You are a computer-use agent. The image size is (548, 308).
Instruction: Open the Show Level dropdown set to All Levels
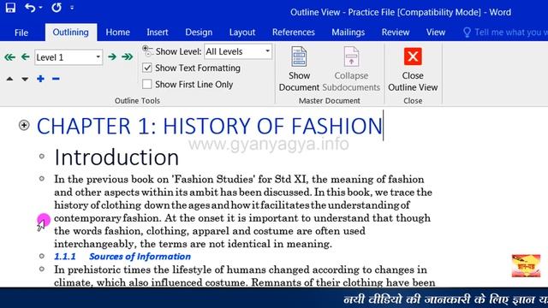click(x=238, y=51)
